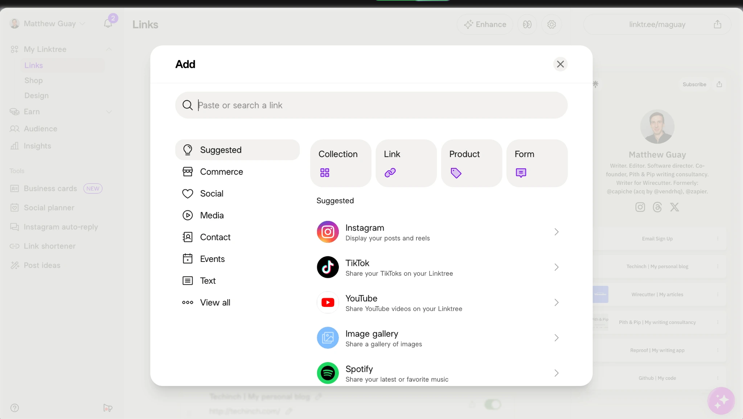This screenshot has width=743, height=419.
Task: Open Github My code preview link
Action: pos(657,378)
